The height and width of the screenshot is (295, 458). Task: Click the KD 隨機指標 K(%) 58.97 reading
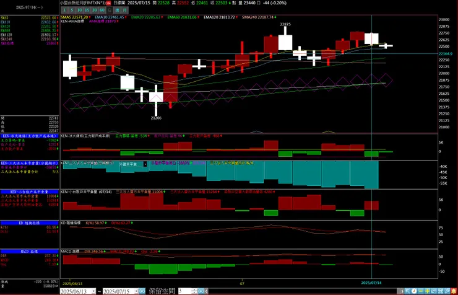96,222
